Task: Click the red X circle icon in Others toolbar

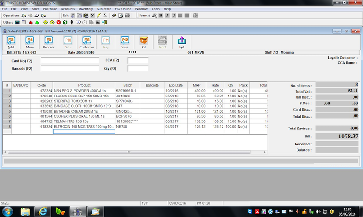Action: [x=58, y=22]
